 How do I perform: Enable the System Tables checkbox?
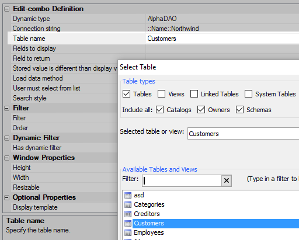(249, 94)
